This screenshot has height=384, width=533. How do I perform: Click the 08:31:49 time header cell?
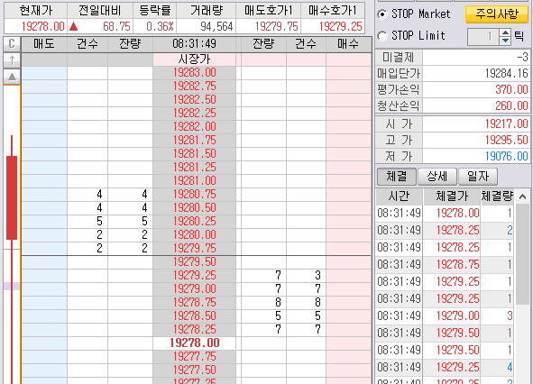click(x=194, y=44)
